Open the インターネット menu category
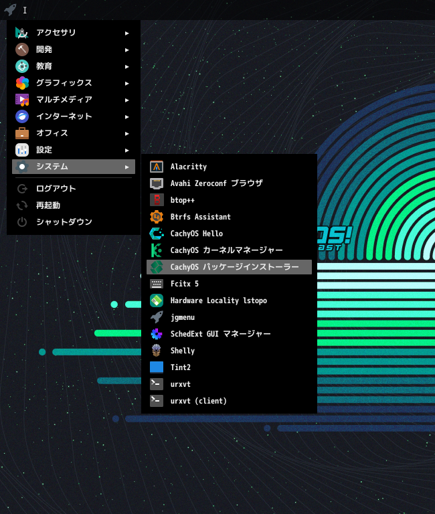Screen dimensions: 435x514 [74, 116]
